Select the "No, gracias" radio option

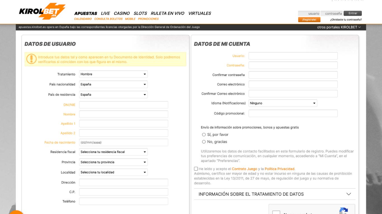[x=204, y=142]
